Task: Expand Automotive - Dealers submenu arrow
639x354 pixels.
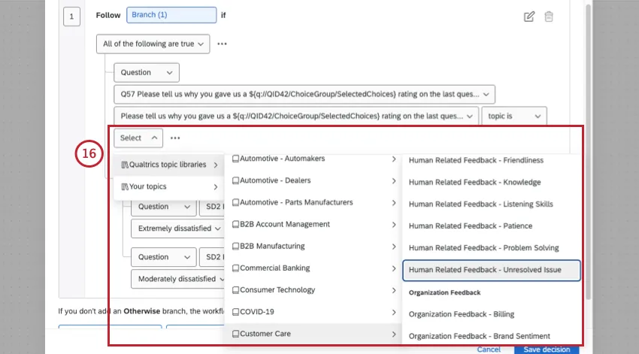Action: [x=394, y=181]
